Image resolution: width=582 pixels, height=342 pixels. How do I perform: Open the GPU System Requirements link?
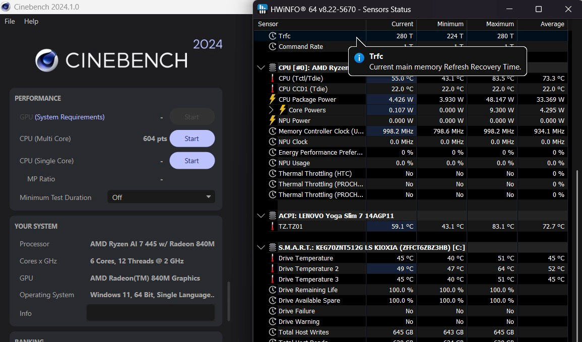point(70,117)
